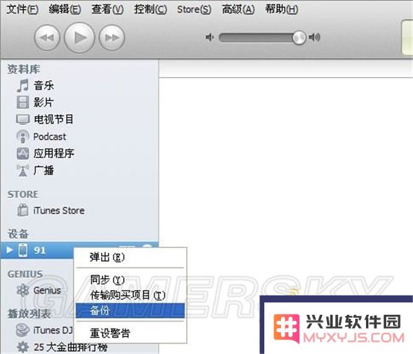Click the high volume speaker icon
Image resolution: width=413 pixels, height=354 pixels.
point(315,38)
